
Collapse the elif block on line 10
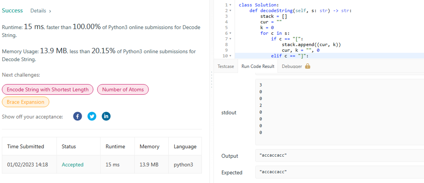[230, 56]
